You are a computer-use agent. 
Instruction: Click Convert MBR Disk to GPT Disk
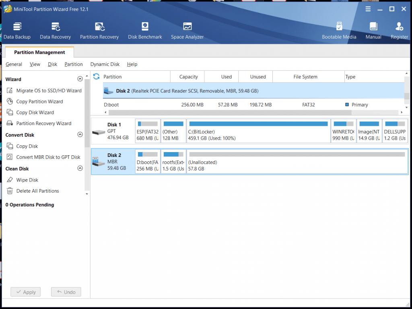tap(48, 157)
